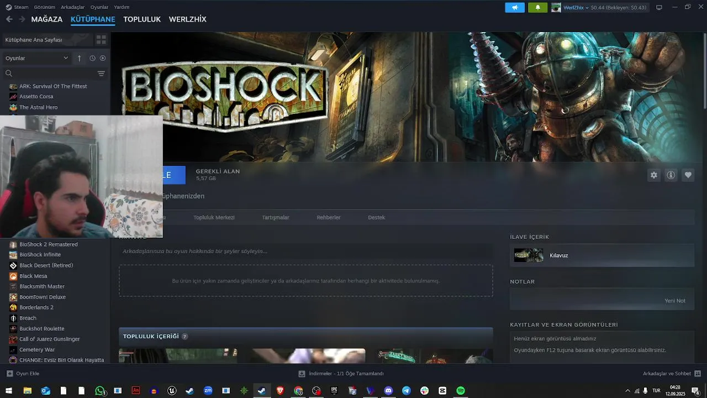This screenshot has height=398, width=707.
Task: Open the Arkadaşlar menu
Action: (x=73, y=7)
